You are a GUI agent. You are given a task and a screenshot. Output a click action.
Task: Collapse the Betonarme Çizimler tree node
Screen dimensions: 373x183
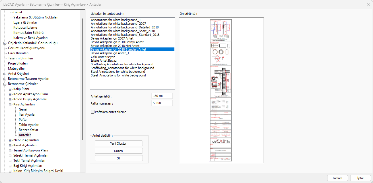5,84
